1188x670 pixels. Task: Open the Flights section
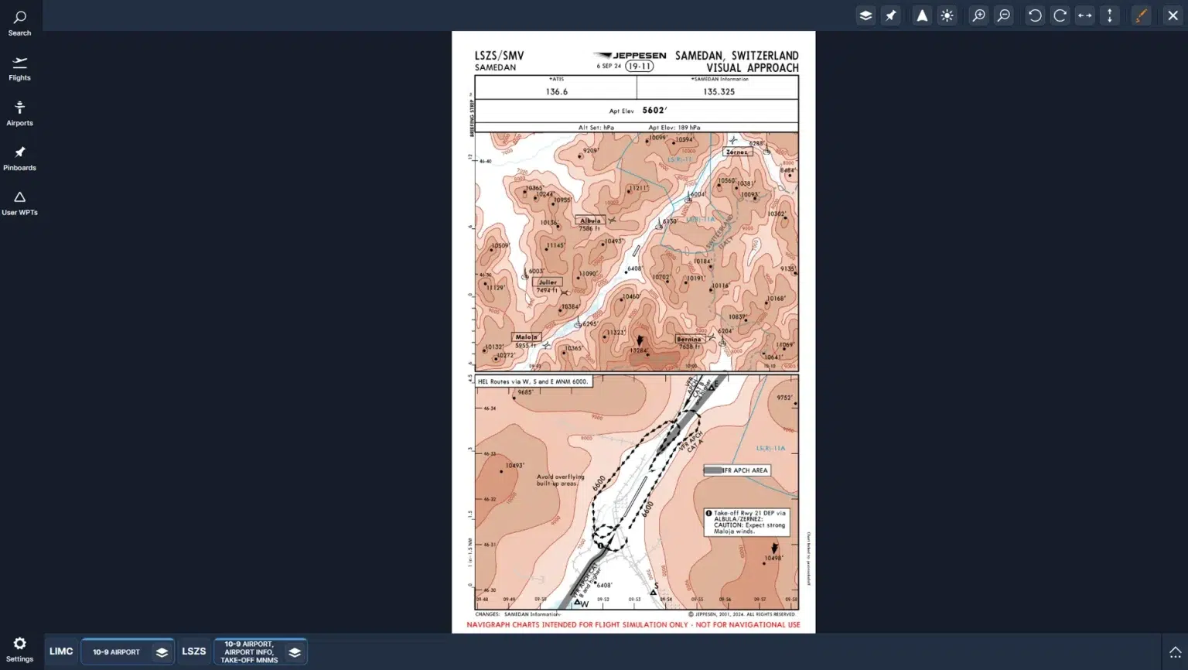19,68
